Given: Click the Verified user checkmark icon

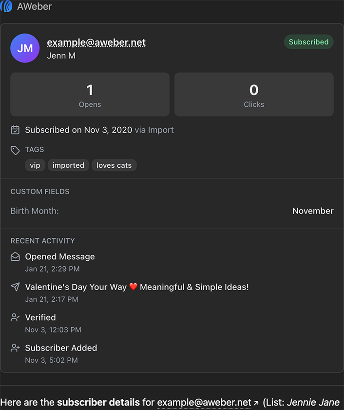Looking at the screenshot, I should (15, 317).
